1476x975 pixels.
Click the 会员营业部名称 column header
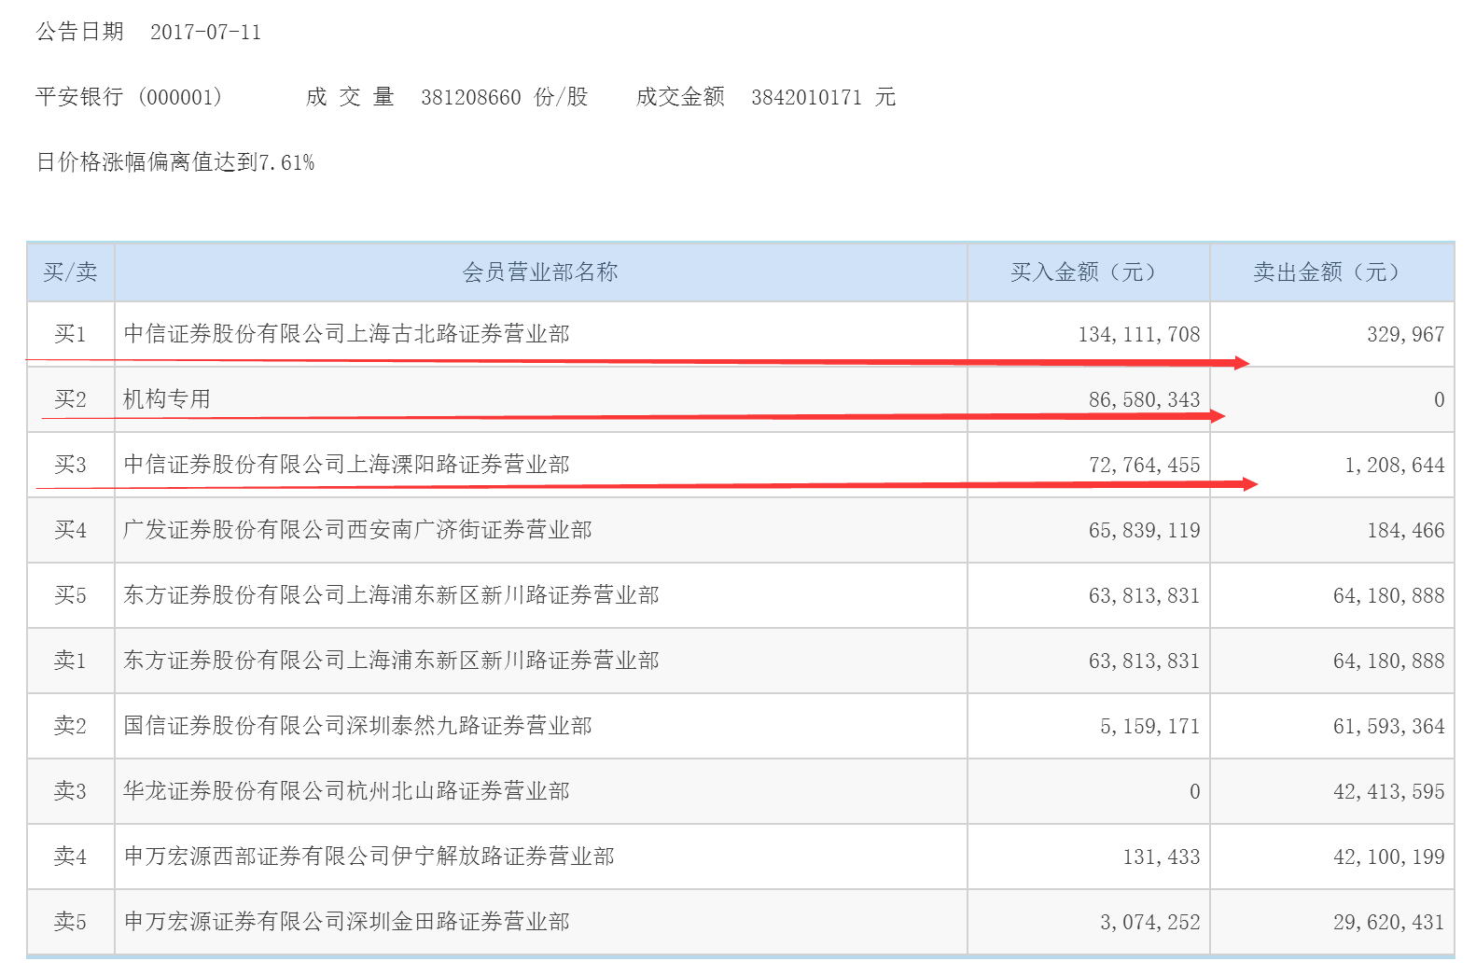click(540, 272)
